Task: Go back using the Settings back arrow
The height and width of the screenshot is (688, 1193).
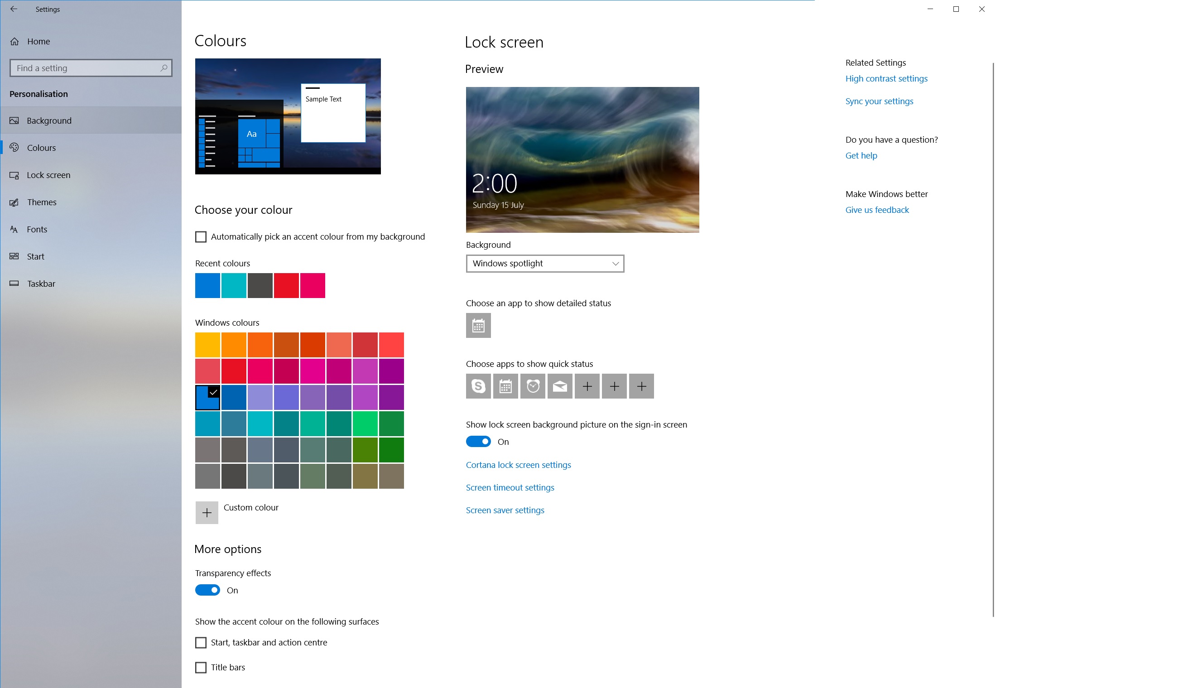Action: (x=14, y=9)
